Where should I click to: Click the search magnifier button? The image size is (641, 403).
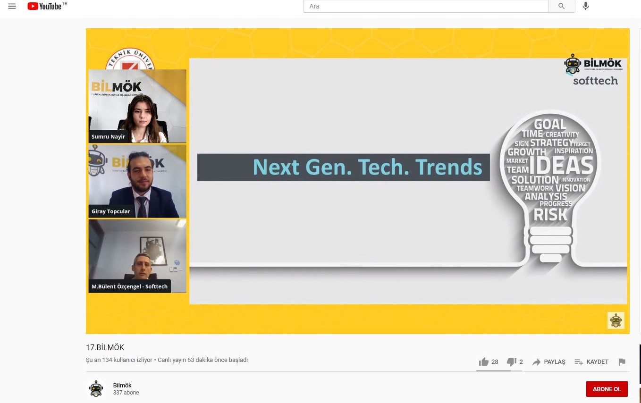pyautogui.click(x=561, y=6)
